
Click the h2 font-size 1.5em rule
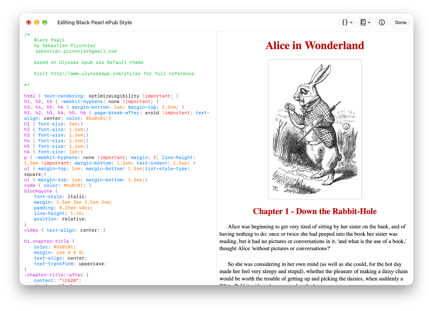click(56, 130)
